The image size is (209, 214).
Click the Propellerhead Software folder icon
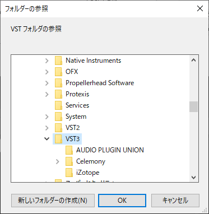[x=58, y=83]
